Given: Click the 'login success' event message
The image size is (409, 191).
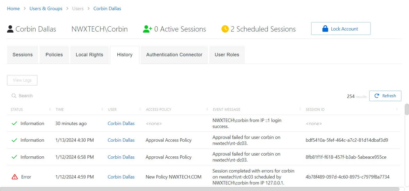Looking at the screenshot, I should 247,124.
